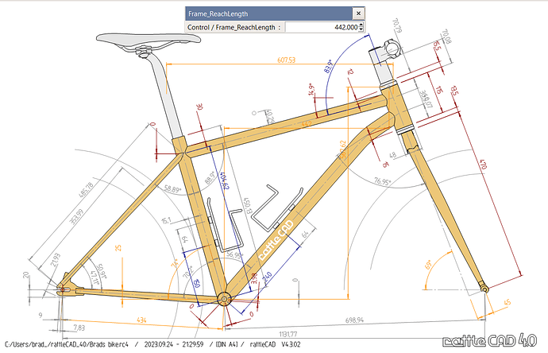Select the 485.78 seat stay dimension
Viewport: 548px width, 353px height.
pos(86,190)
